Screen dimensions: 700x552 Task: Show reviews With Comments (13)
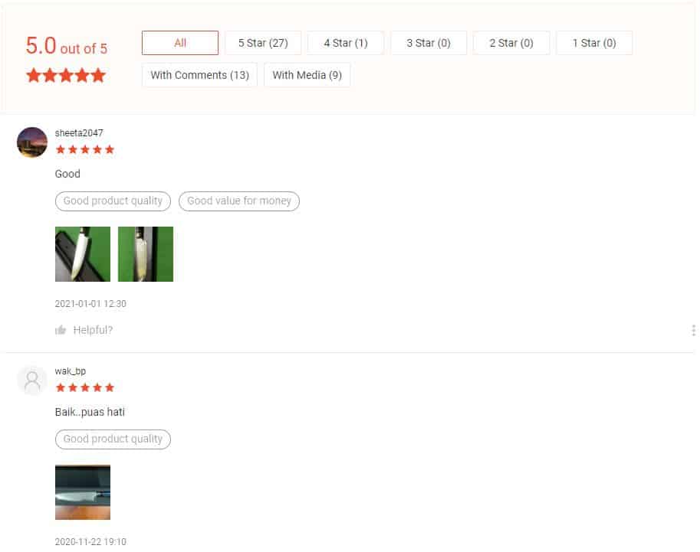point(199,75)
